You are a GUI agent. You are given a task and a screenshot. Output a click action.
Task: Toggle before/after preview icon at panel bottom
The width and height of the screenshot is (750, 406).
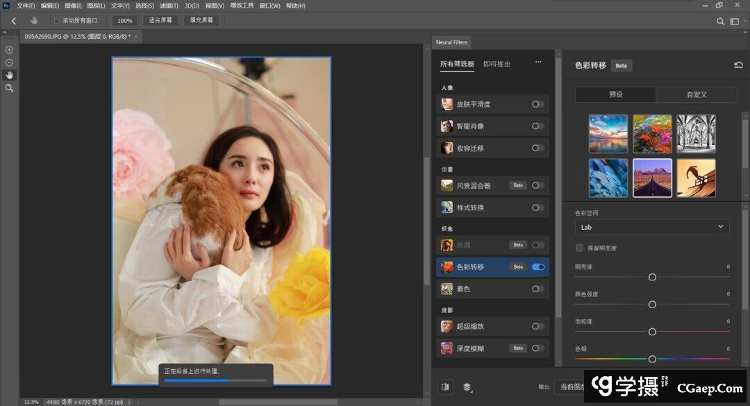pos(446,387)
